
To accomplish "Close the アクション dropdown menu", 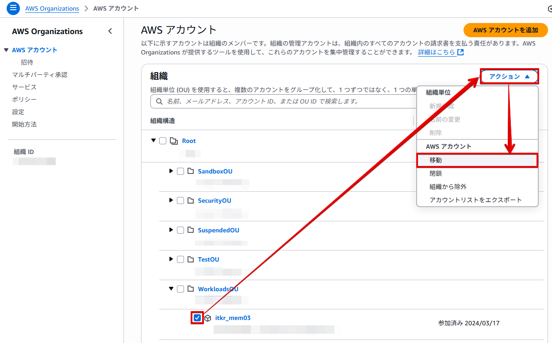I will coord(509,77).
